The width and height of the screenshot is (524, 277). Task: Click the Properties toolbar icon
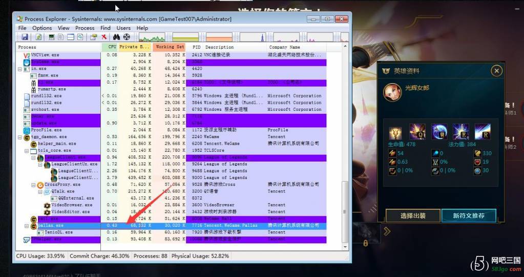coord(94,37)
